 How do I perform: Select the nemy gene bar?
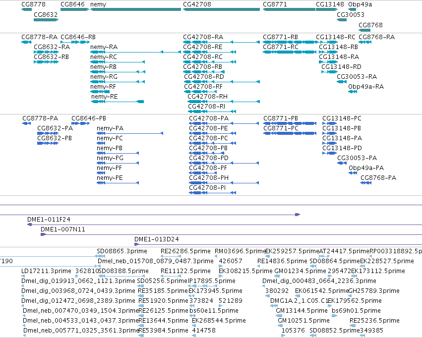tap(136, 9)
